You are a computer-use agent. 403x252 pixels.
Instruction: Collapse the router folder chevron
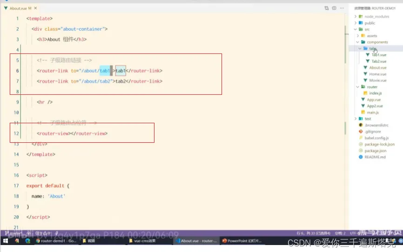click(x=358, y=87)
